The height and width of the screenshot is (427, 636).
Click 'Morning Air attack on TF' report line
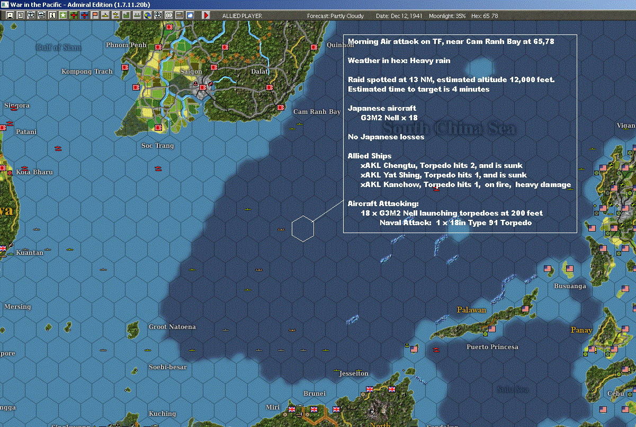[x=451, y=41]
